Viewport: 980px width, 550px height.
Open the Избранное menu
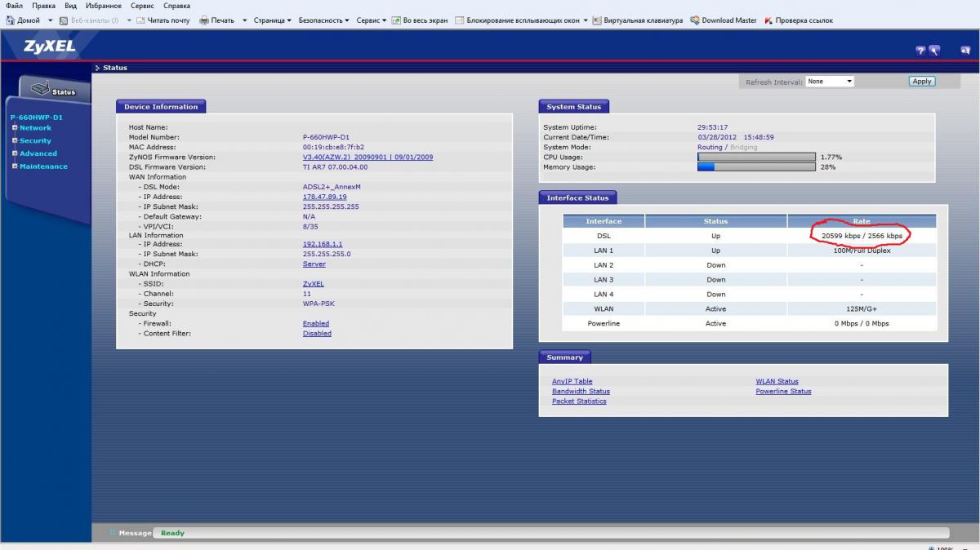pos(104,6)
